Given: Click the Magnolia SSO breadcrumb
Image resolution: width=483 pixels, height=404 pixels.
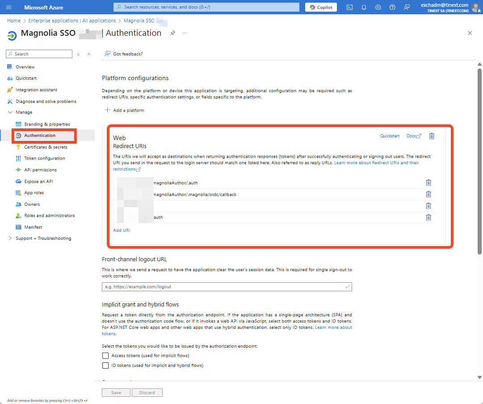Looking at the screenshot, I should (139, 21).
